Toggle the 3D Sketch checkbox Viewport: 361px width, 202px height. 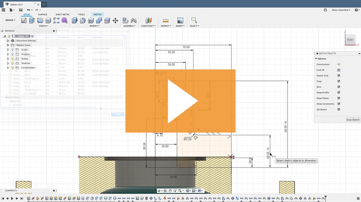tap(339, 109)
